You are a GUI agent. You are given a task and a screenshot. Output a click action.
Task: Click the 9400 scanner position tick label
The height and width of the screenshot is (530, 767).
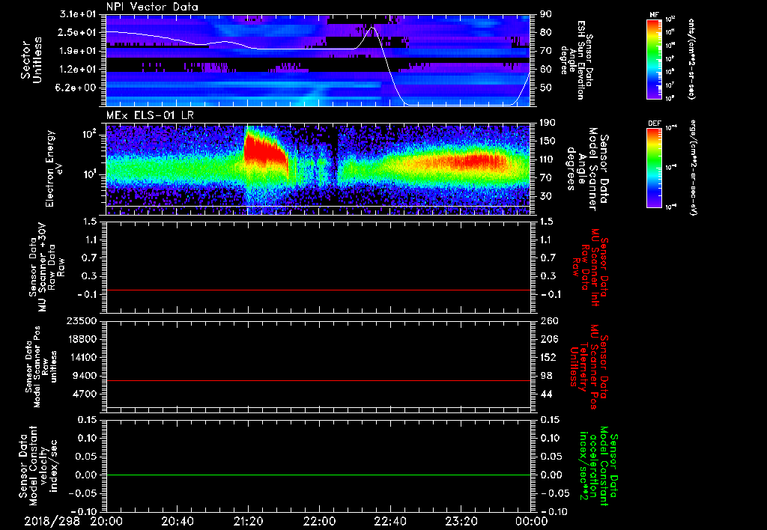tap(85, 376)
